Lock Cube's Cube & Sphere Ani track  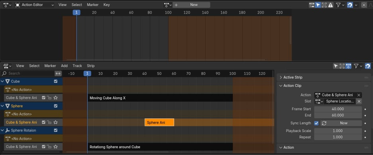coord(49,98)
